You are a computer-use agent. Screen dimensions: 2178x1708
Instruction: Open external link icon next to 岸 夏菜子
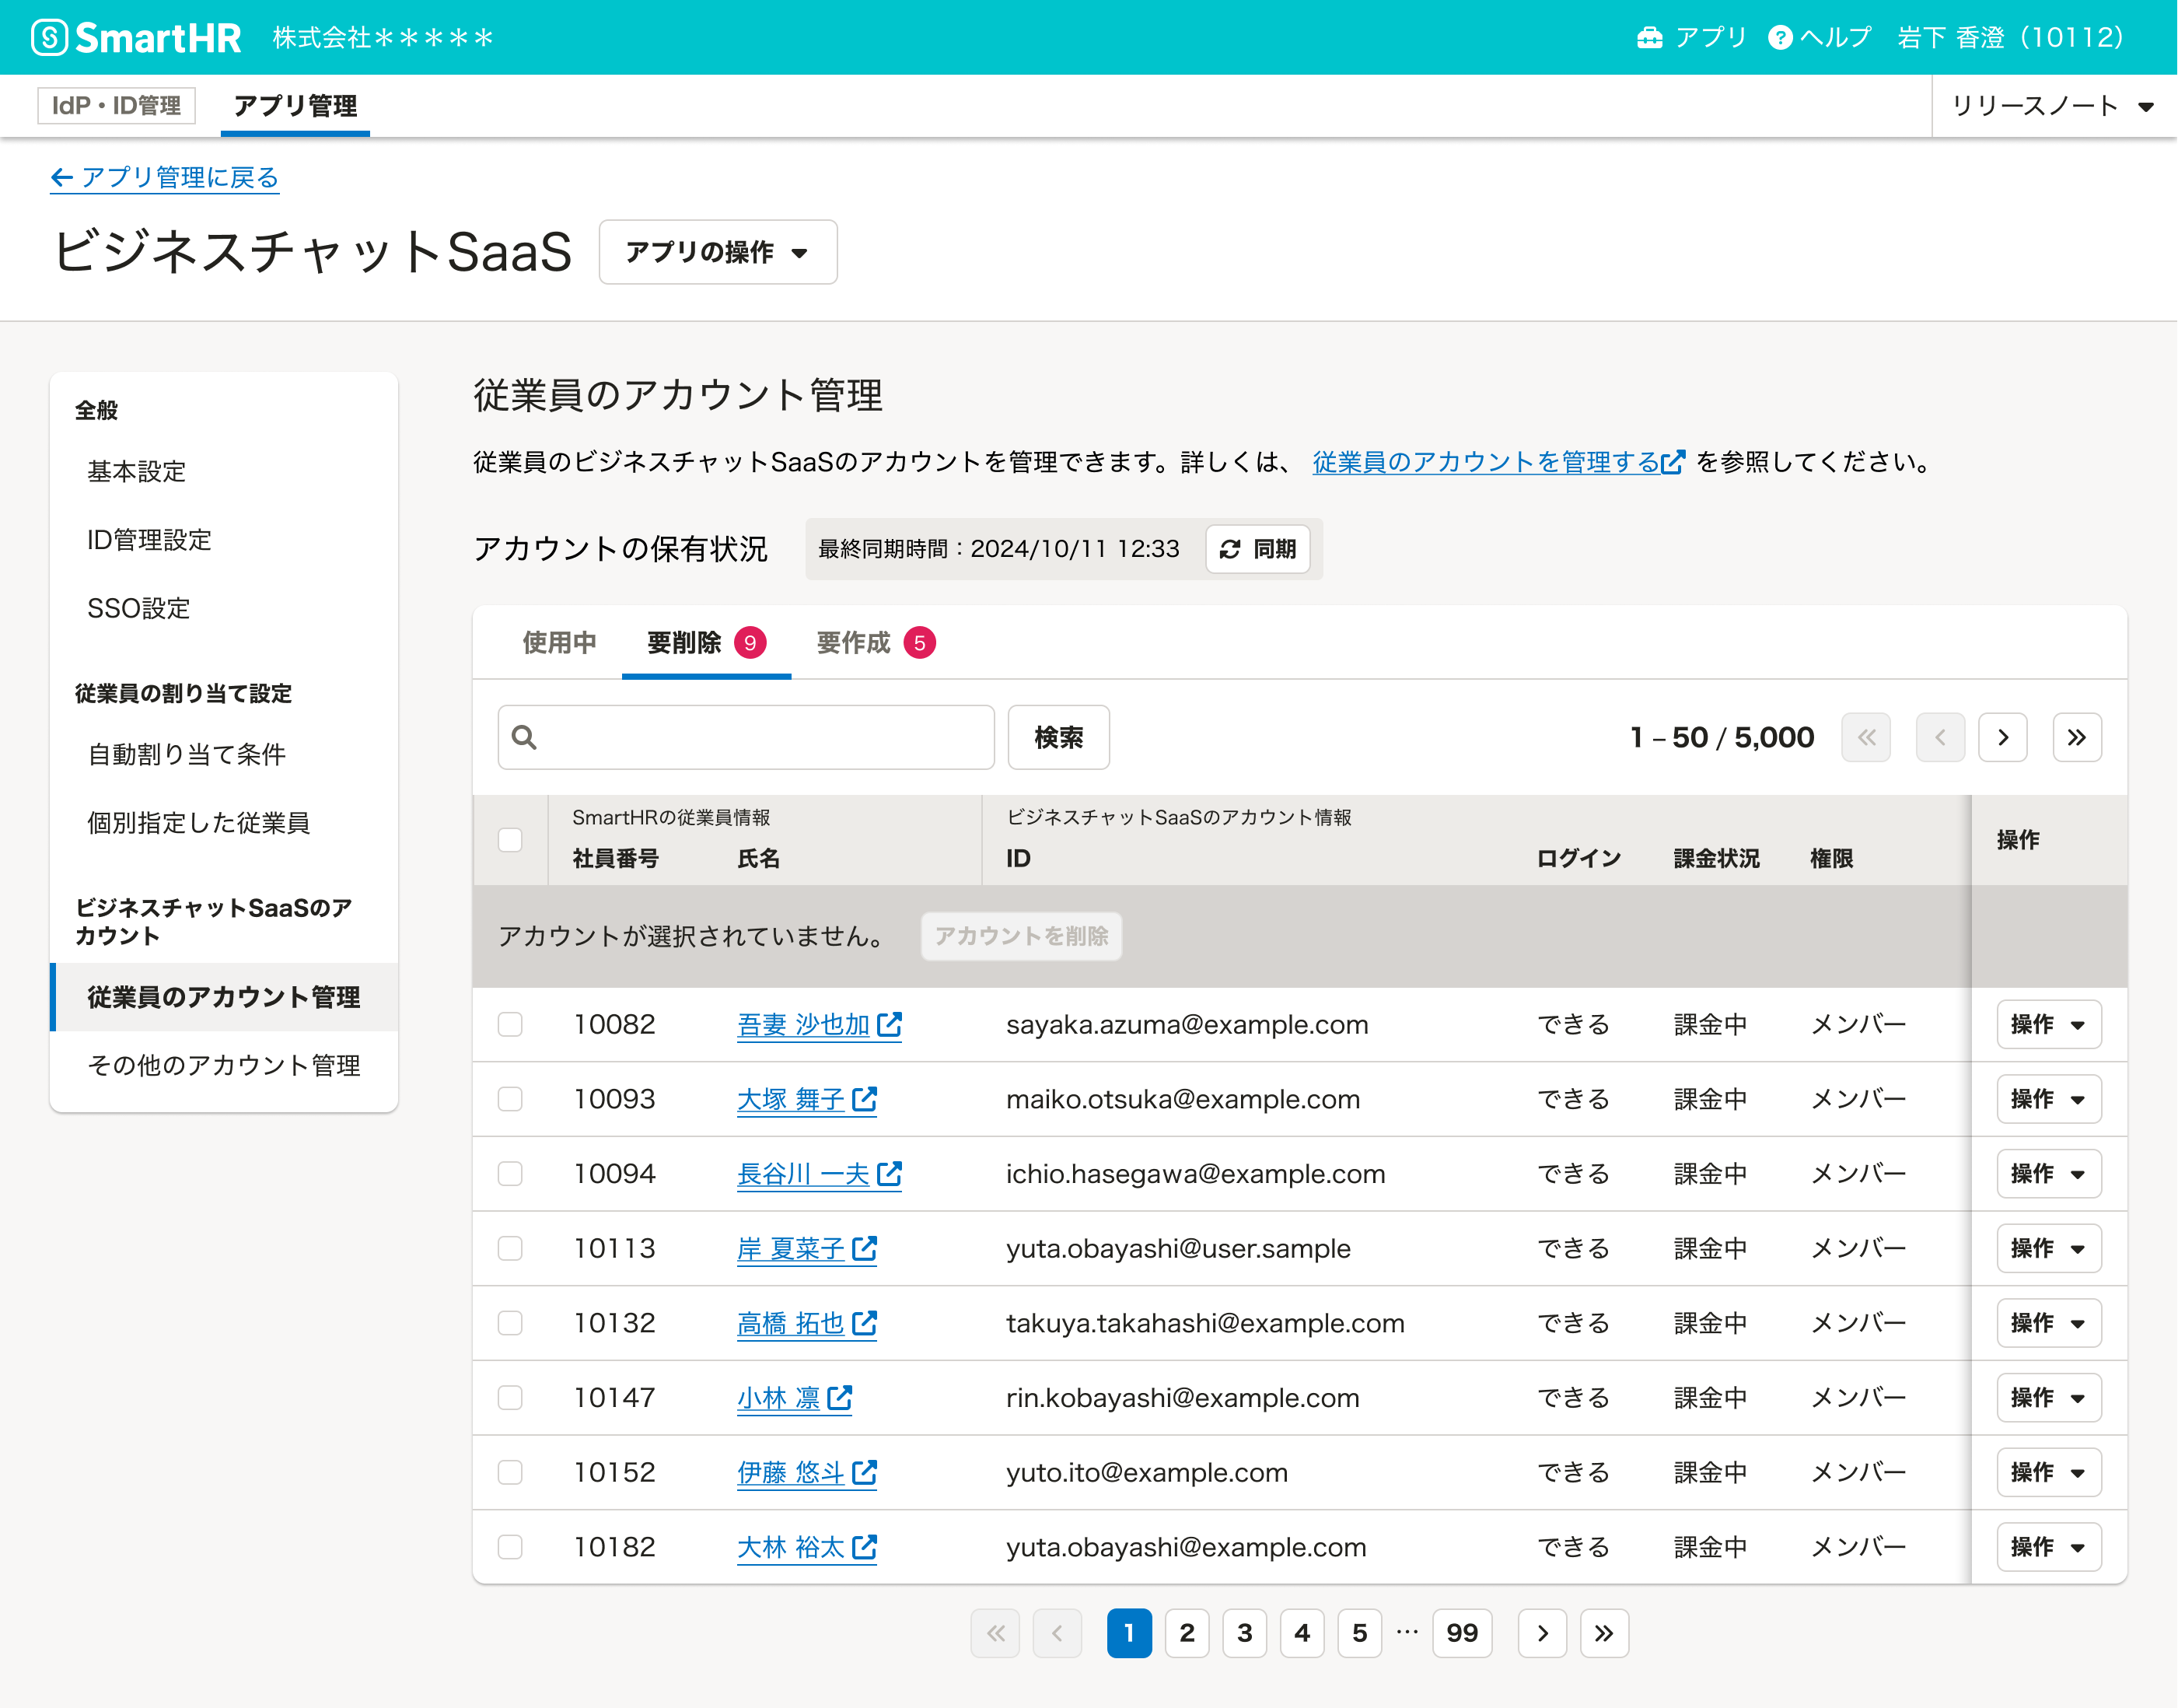pyautogui.click(x=865, y=1248)
